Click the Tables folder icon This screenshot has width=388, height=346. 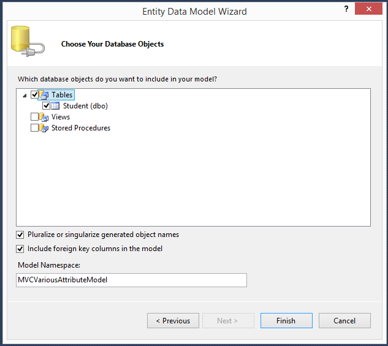pos(44,95)
